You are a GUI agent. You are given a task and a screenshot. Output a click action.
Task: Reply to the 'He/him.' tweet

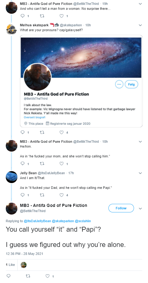(23, 164)
